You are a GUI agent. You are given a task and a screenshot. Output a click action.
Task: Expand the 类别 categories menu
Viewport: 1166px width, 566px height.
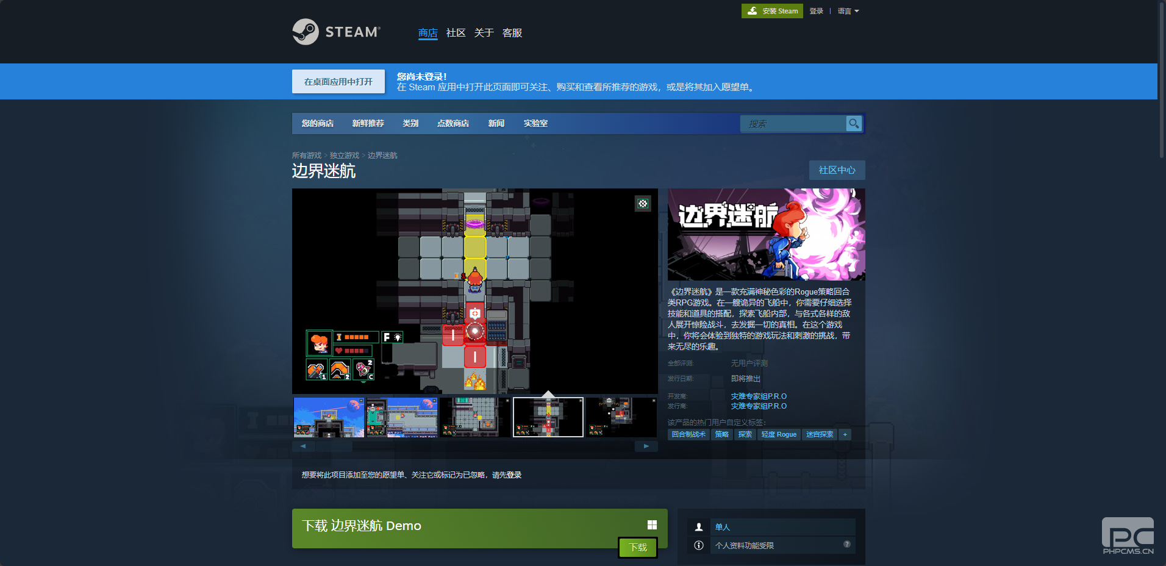(410, 123)
